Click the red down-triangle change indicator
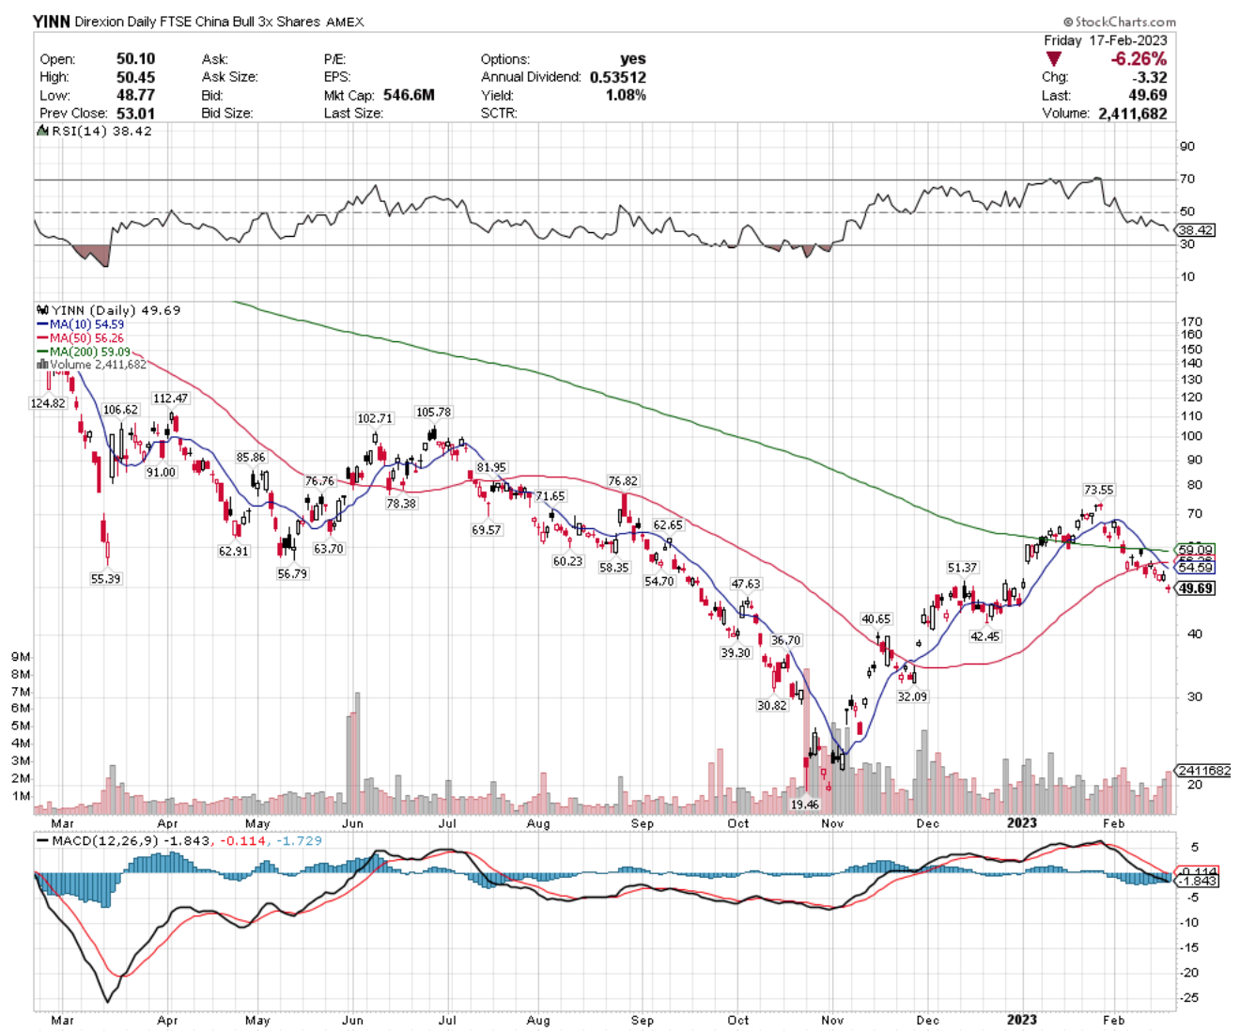Viewport: 1240px width, 1032px height. point(1054,59)
